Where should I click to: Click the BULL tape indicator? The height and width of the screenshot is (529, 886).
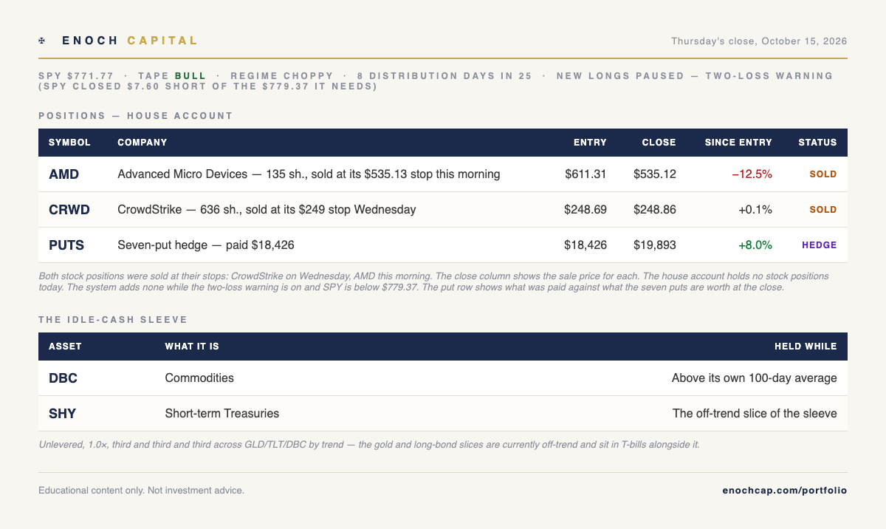coord(190,76)
